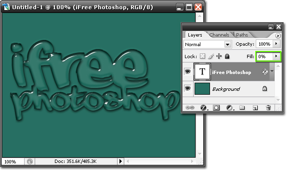Create a new layer

tap(255, 108)
